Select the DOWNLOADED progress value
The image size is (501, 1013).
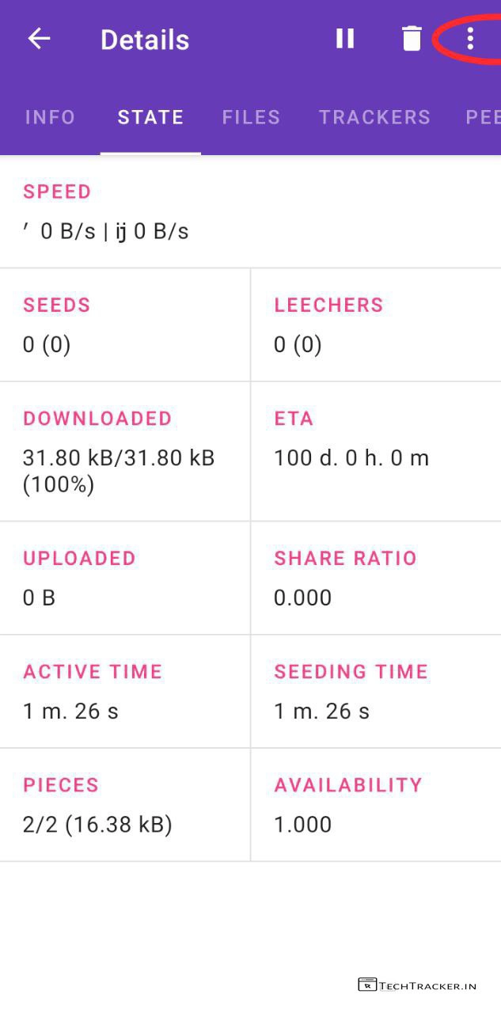point(119,470)
